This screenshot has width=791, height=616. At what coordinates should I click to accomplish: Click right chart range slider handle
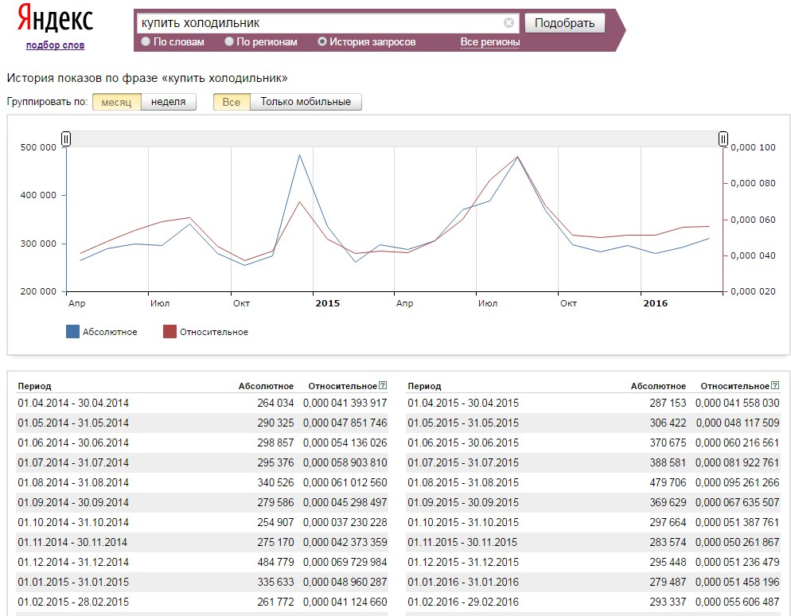tap(723, 139)
